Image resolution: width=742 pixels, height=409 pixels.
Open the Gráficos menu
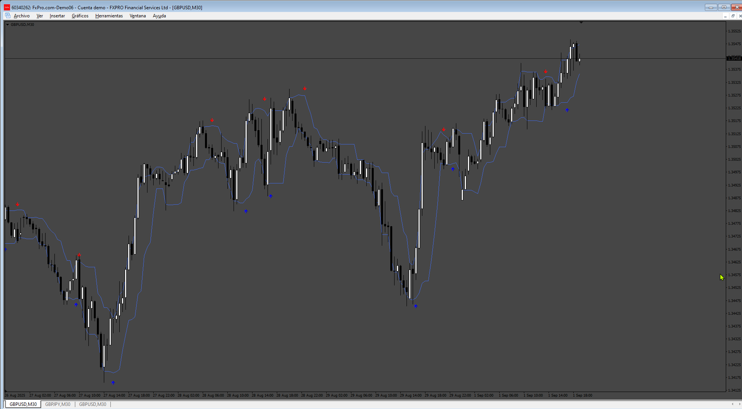(80, 16)
